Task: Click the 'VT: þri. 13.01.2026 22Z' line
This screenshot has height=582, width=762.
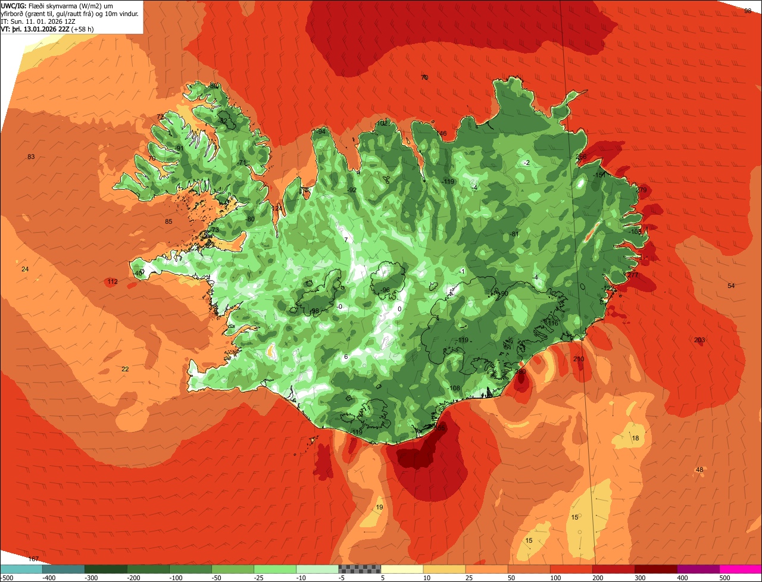Action: [x=47, y=29]
